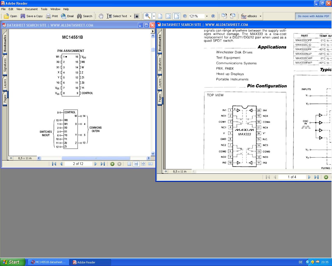The width and height of the screenshot is (332, 266).
Task: Open Pages tab in MC14551B window
Action: point(5,99)
